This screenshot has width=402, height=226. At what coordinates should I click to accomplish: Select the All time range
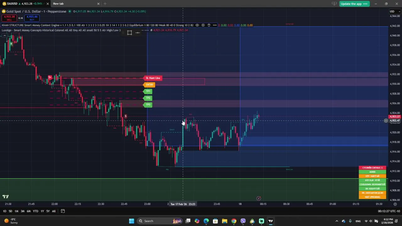tap(54, 211)
